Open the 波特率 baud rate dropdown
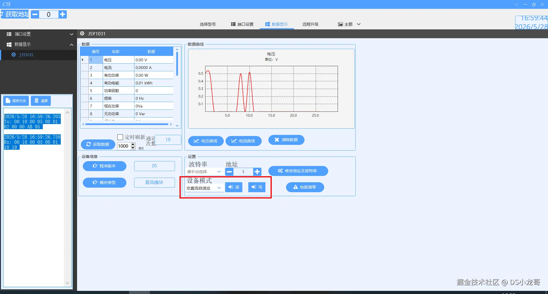 pos(204,172)
